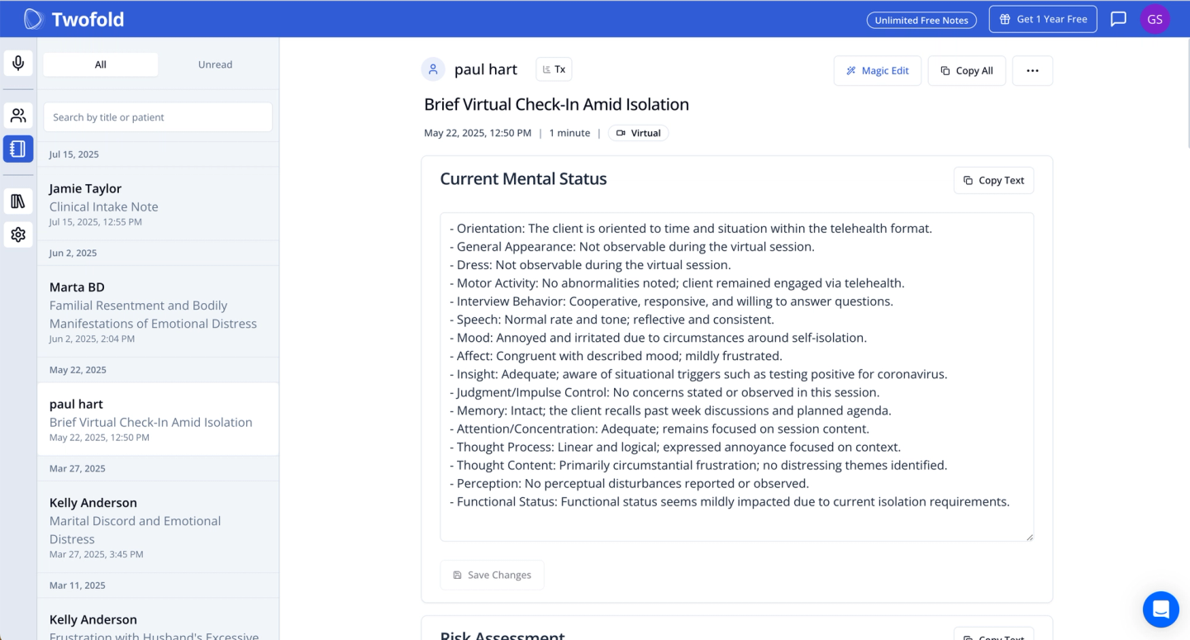The height and width of the screenshot is (640, 1190).
Task: Click the patient avatar beside paul hart
Action: click(433, 69)
